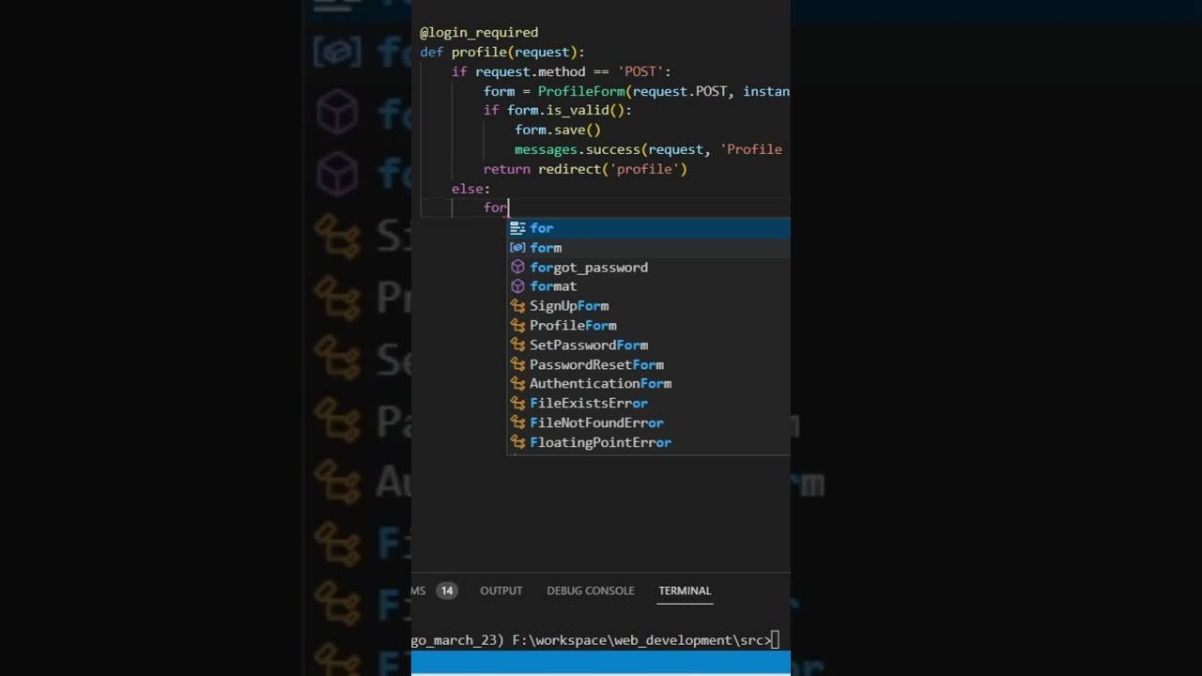Click cube icon beside forgot_password
The height and width of the screenshot is (676, 1202).
[517, 268]
